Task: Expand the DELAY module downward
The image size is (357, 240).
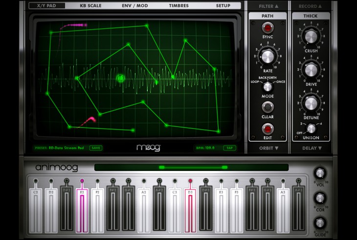Action: pyautogui.click(x=312, y=148)
